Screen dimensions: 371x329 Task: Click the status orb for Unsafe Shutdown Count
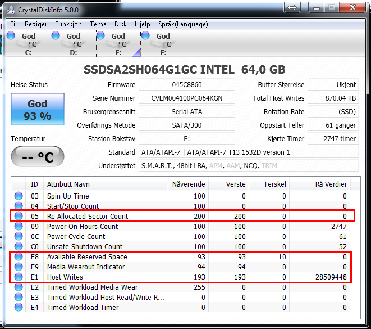coord(19,246)
